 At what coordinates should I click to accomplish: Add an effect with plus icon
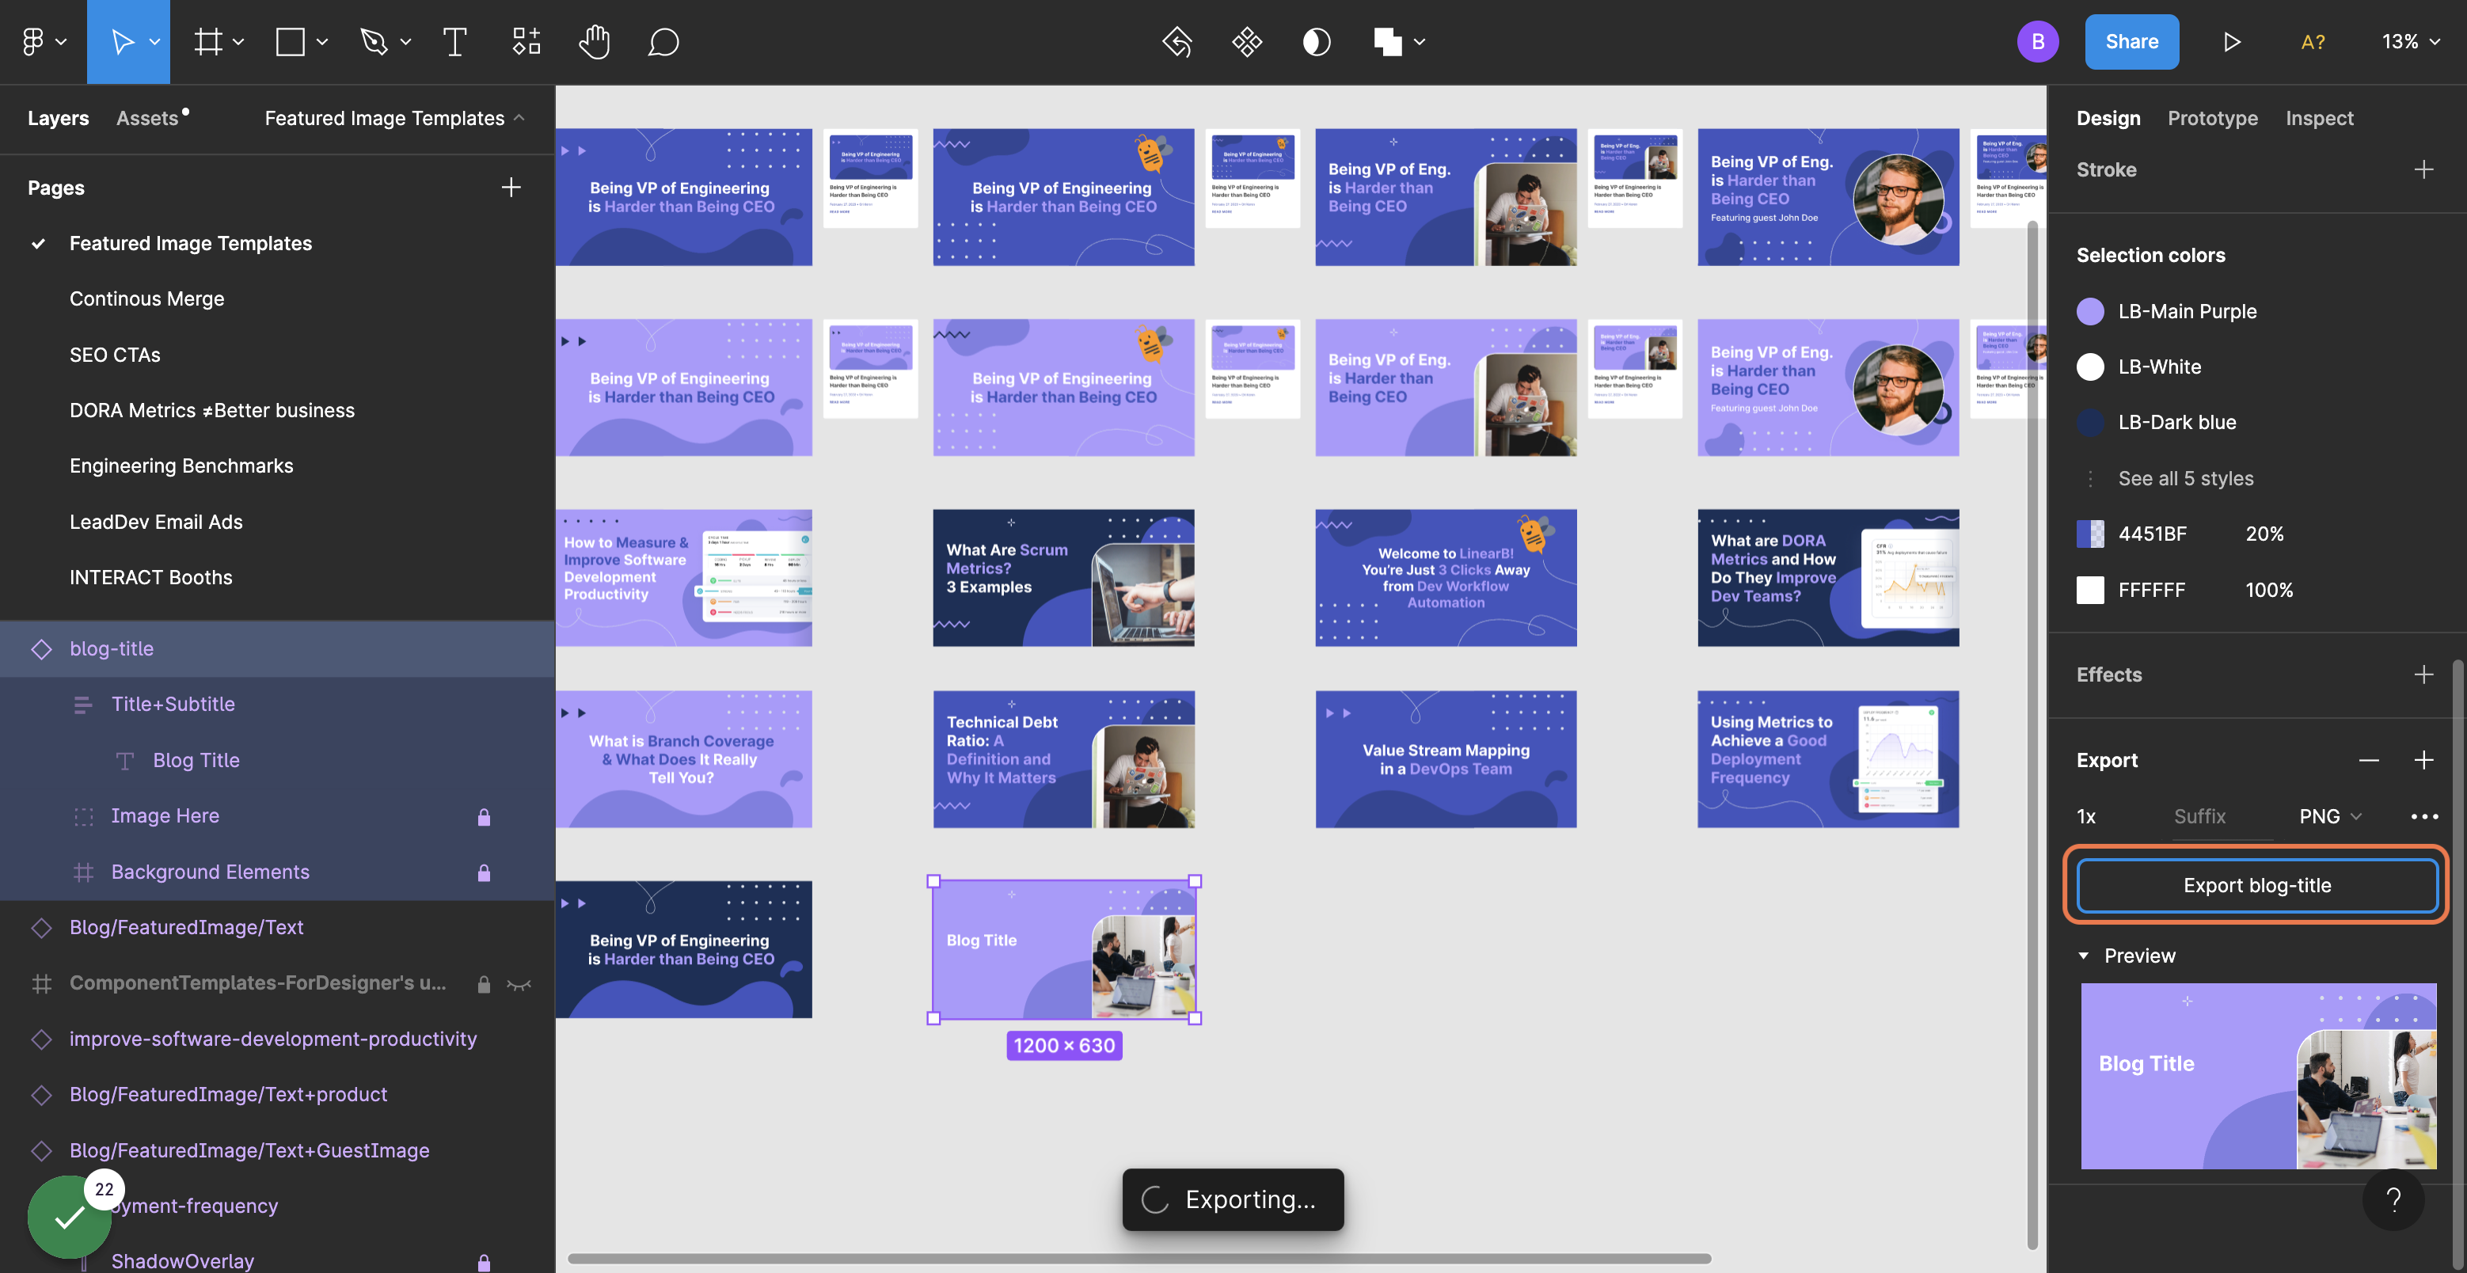pyautogui.click(x=2423, y=674)
